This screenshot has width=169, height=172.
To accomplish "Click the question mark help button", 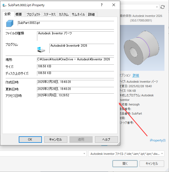I will click(102, 5).
